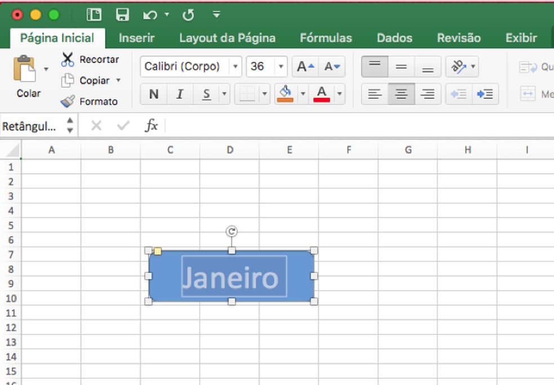Click the decrease indent icon
Image resolution: width=554 pixels, height=385 pixels.
[x=459, y=94]
